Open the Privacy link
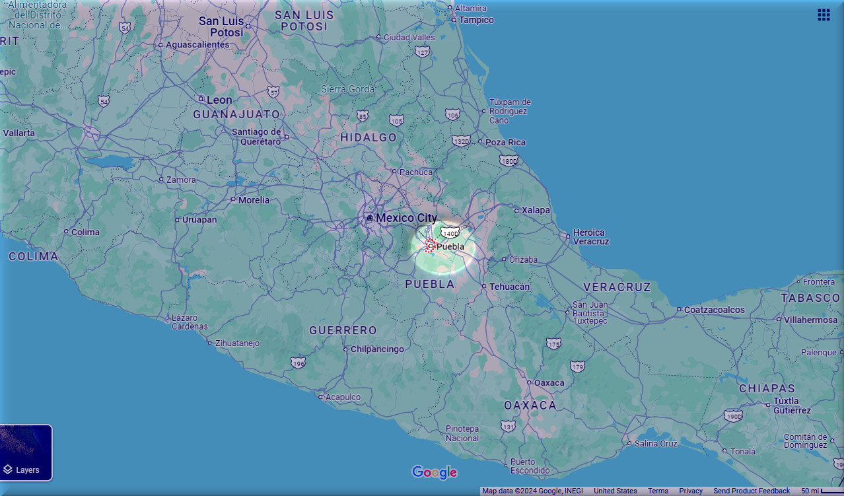The width and height of the screenshot is (844, 496). (x=690, y=491)
